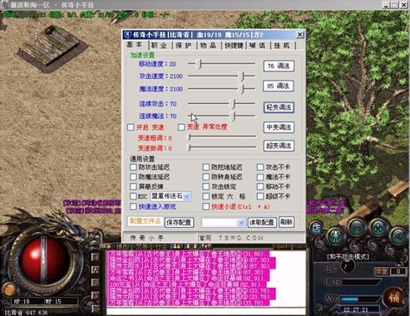Click the 刷新 button
Viewport: 410px width, 316px height.
pyautogui.click(x=286, y=222)
